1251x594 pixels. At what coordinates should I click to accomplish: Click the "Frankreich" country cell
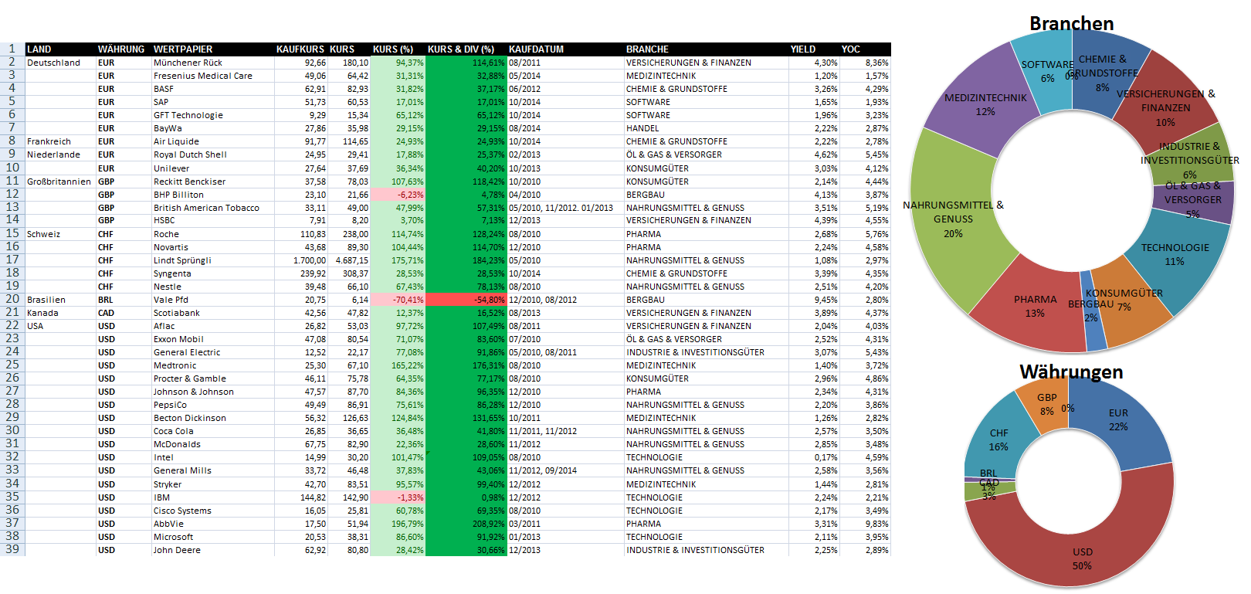point(60,141)
